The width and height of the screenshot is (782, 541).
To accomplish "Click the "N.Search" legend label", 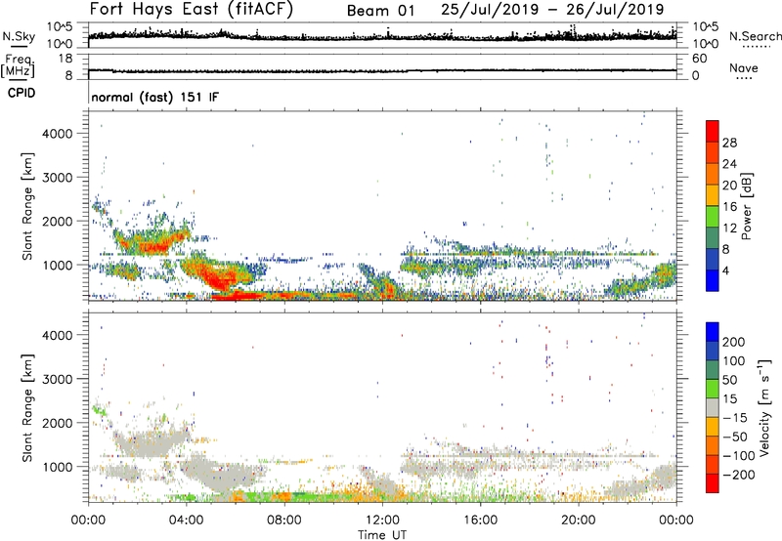I will [755, 36].
